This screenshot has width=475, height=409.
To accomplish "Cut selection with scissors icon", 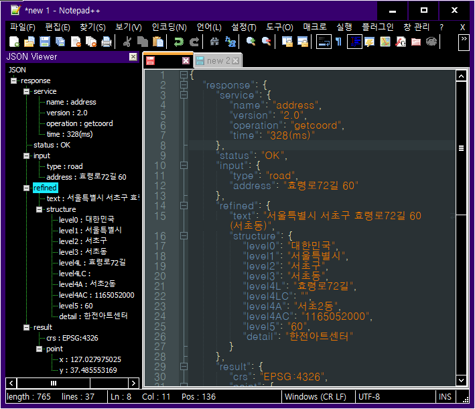I will pos(127,42).
